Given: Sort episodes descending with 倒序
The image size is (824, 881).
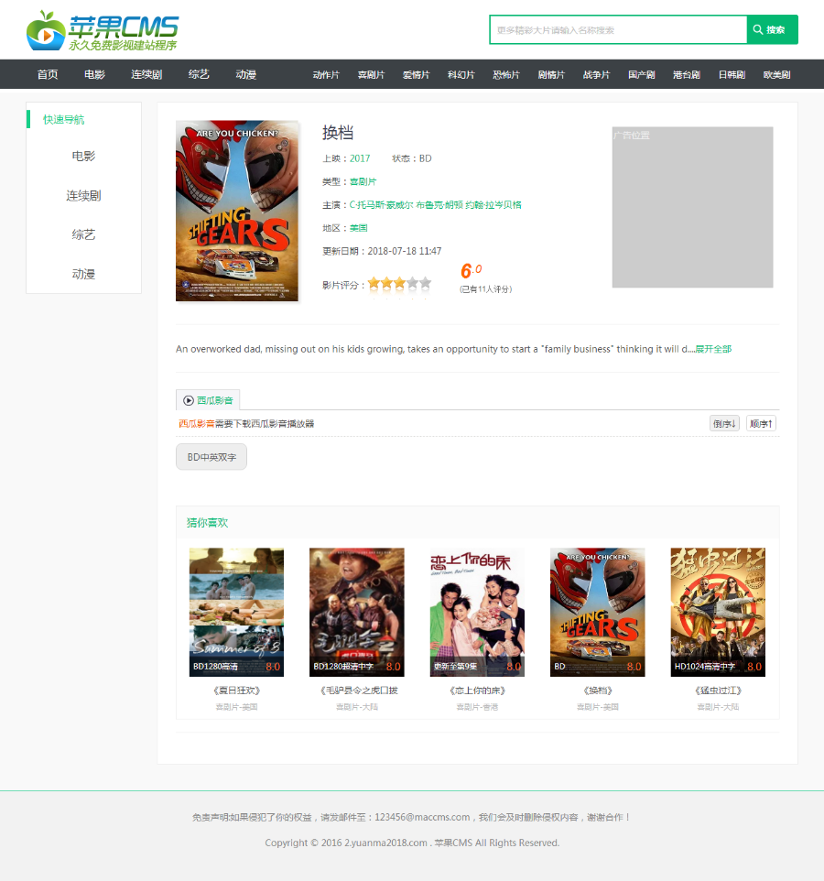Looking at the screenshot, I should pos(724,424).
